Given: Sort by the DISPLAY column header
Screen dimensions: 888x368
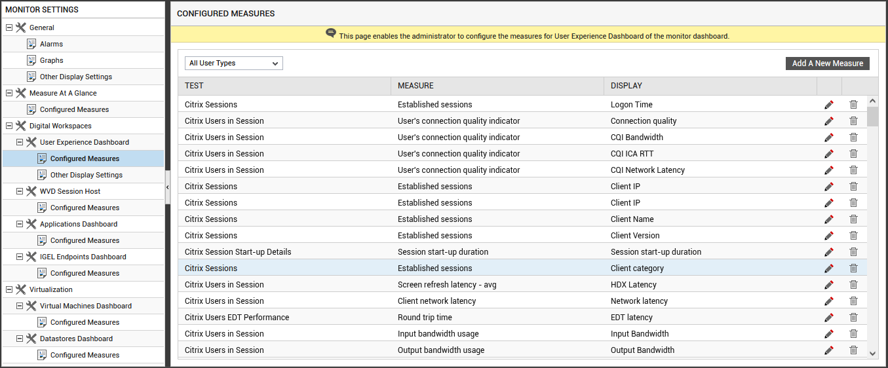Looking at the screenshot, I should tap(710, 86).
